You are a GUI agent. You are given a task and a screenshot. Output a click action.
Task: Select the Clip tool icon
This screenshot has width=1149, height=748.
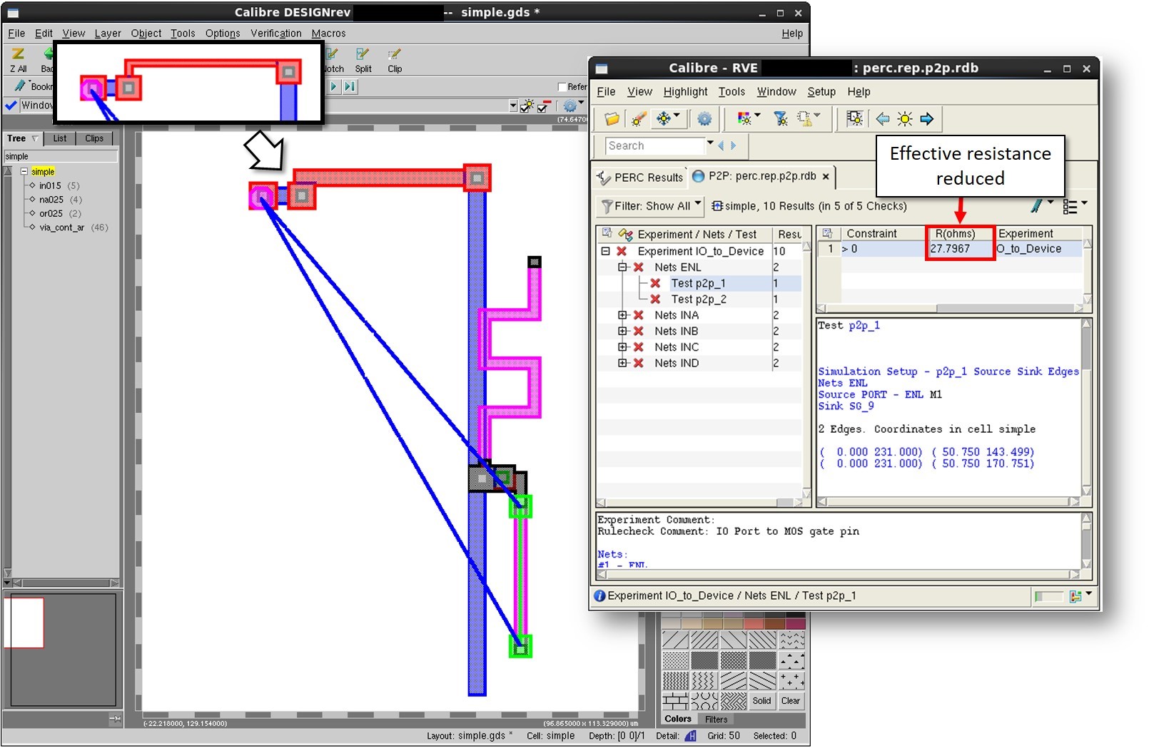click(x=395, y=54)
